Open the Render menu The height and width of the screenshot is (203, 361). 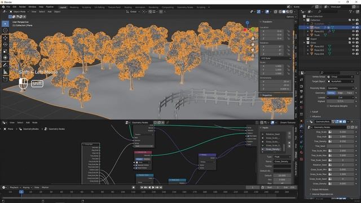23,7
